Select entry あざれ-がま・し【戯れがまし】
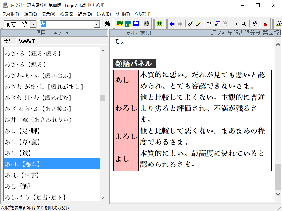 (52, 86)
